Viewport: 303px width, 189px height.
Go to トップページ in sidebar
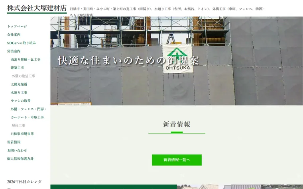[x=17, y=26]
